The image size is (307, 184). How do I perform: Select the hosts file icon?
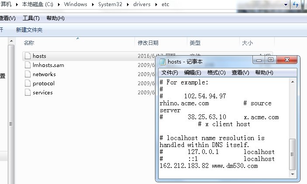[x=28, y=56]
